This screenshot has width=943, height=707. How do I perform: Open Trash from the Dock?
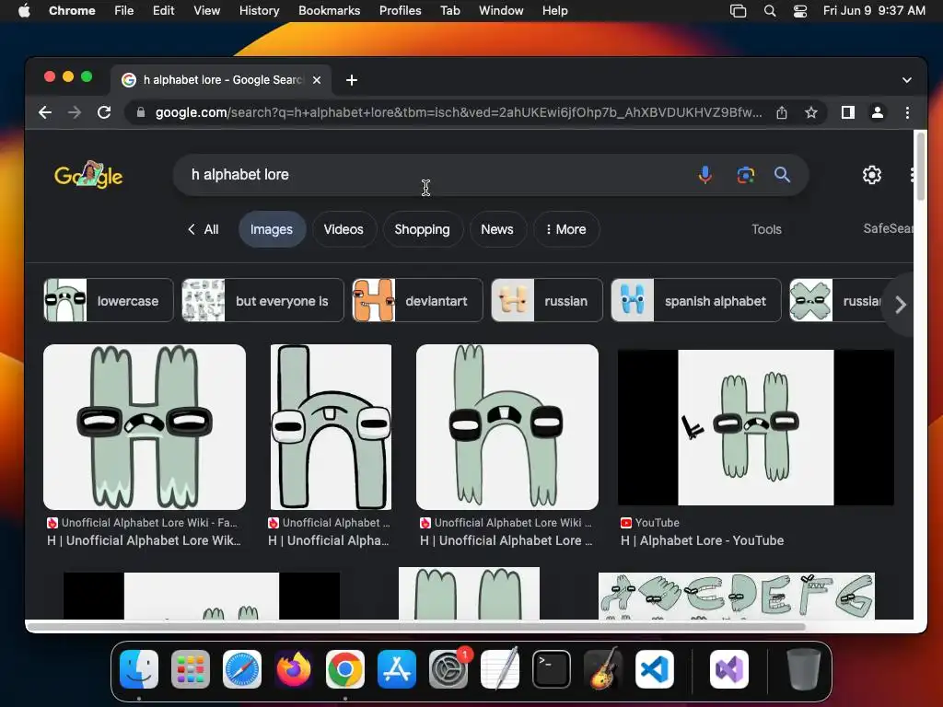[x=804, y=669]
